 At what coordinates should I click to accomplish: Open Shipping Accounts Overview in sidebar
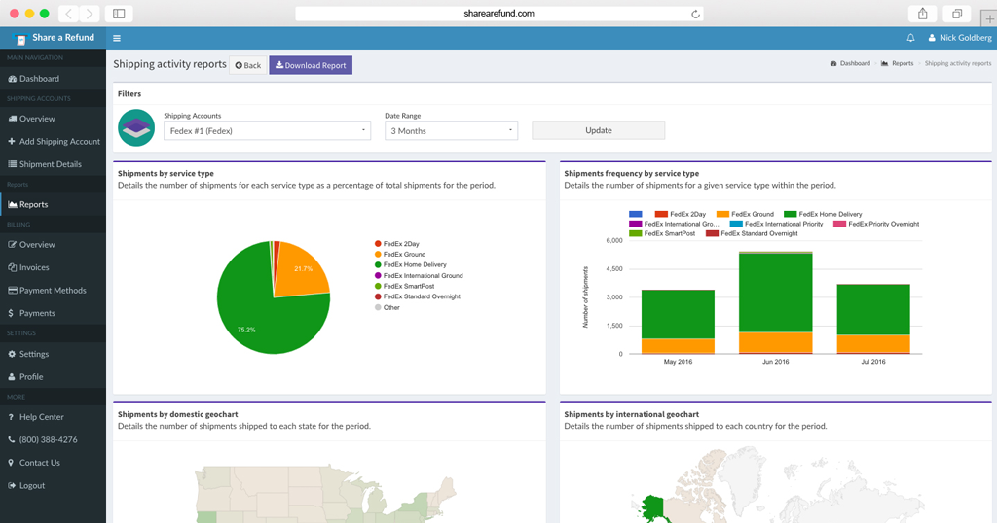click(x=54, y=119)
